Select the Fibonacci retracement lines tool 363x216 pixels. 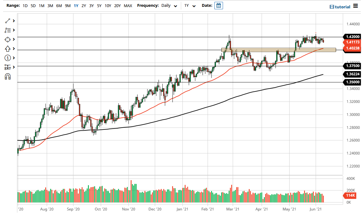pyautogui.click(x=8, y=30)
